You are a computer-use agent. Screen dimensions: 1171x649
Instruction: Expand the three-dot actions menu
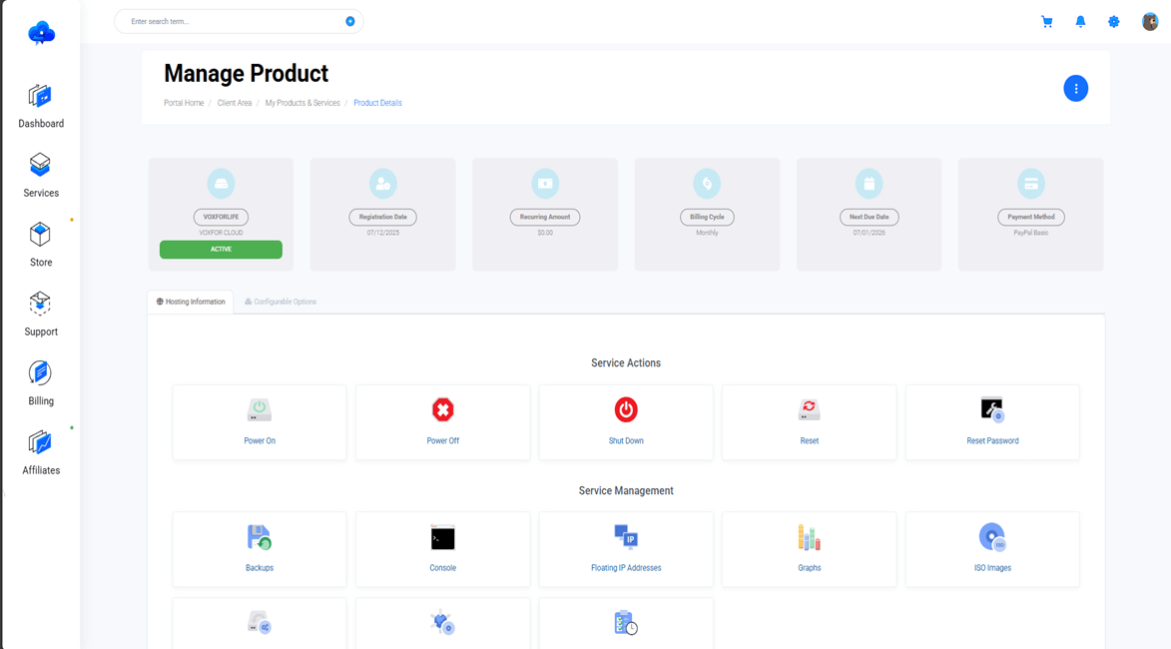1075,89
